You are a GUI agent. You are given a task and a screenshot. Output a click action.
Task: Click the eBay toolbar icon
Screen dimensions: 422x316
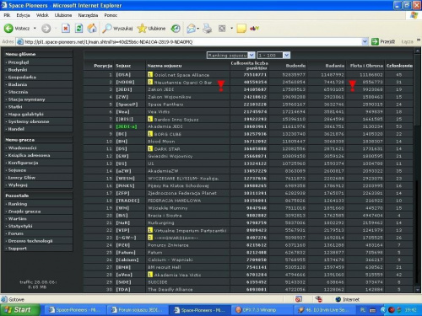pos(254,28)
